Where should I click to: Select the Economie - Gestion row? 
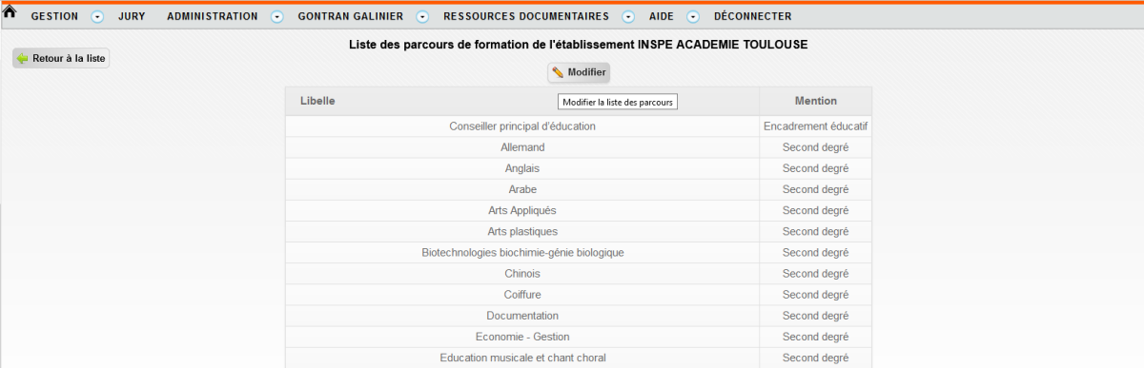tap(578, 337)
